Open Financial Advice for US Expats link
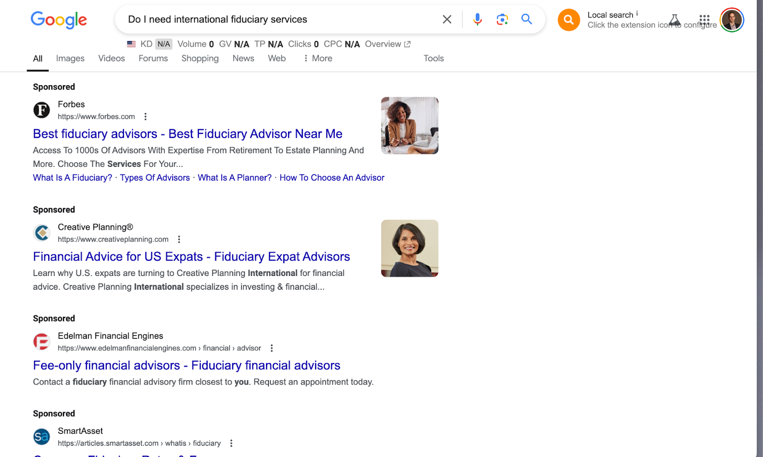763x457 pixels. pos(191,257)
